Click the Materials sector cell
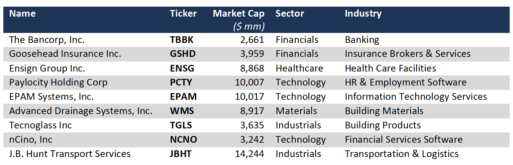 click(296, 111)
